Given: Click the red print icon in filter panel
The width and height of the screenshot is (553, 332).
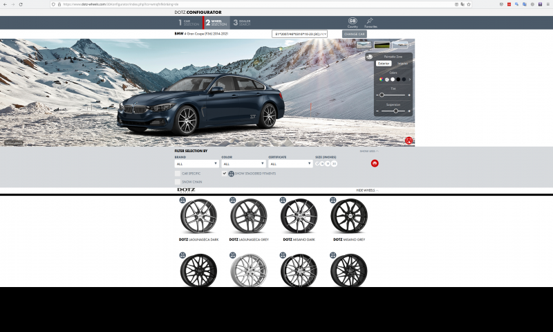Looking at the screenshot, I should (375, 163).
